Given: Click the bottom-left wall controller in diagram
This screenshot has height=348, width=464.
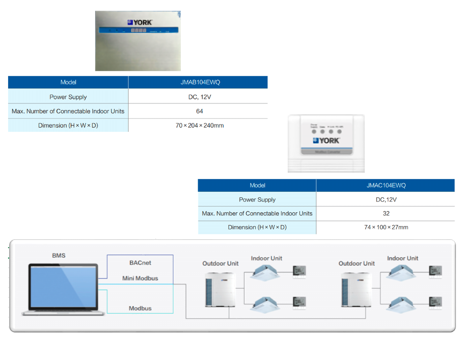Looking at the screenshot, I should [x=299, y=302].
